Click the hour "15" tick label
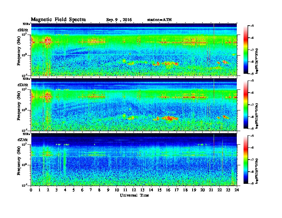This screenshot has width=282, height=218. [160, 190]
